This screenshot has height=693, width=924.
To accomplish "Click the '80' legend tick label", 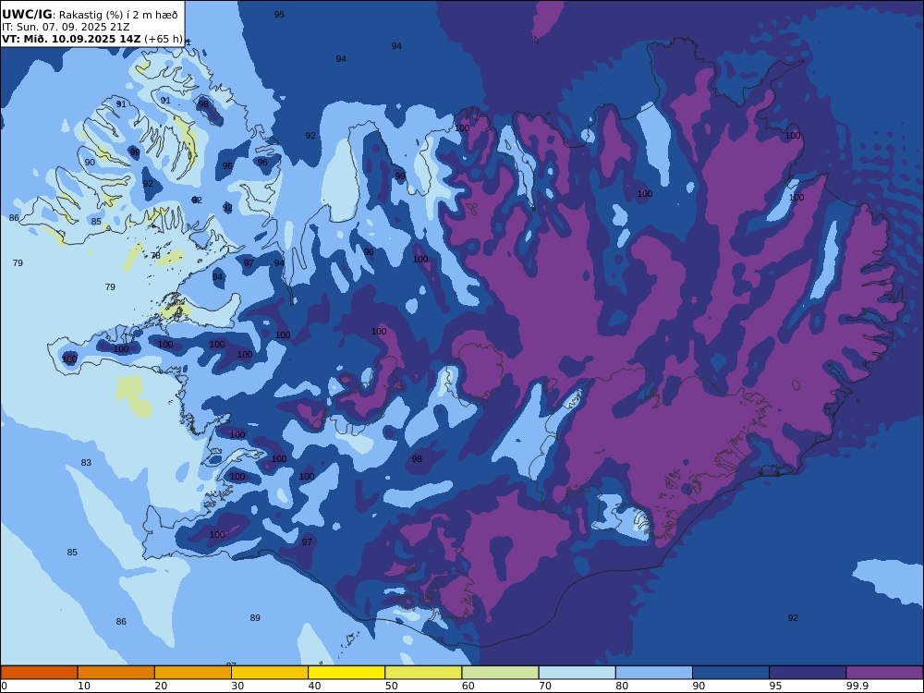I will coord(622,686).
